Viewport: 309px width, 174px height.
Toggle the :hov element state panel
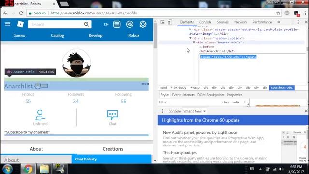coord(225,102)
